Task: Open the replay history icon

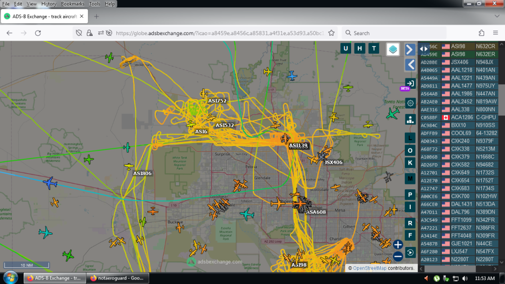Action: (410, 252)
